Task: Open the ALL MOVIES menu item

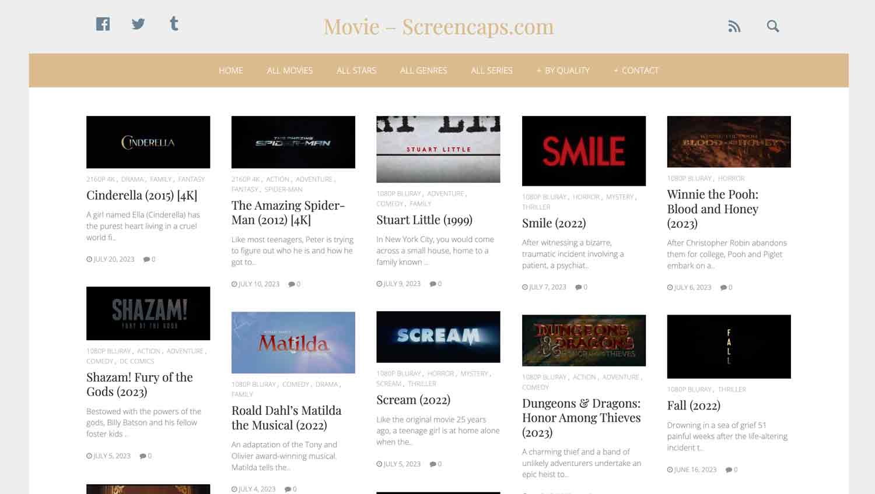Action: (x=290, y=70)
